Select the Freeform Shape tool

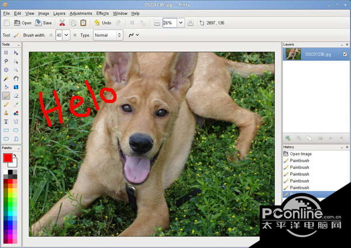[16, 139]
